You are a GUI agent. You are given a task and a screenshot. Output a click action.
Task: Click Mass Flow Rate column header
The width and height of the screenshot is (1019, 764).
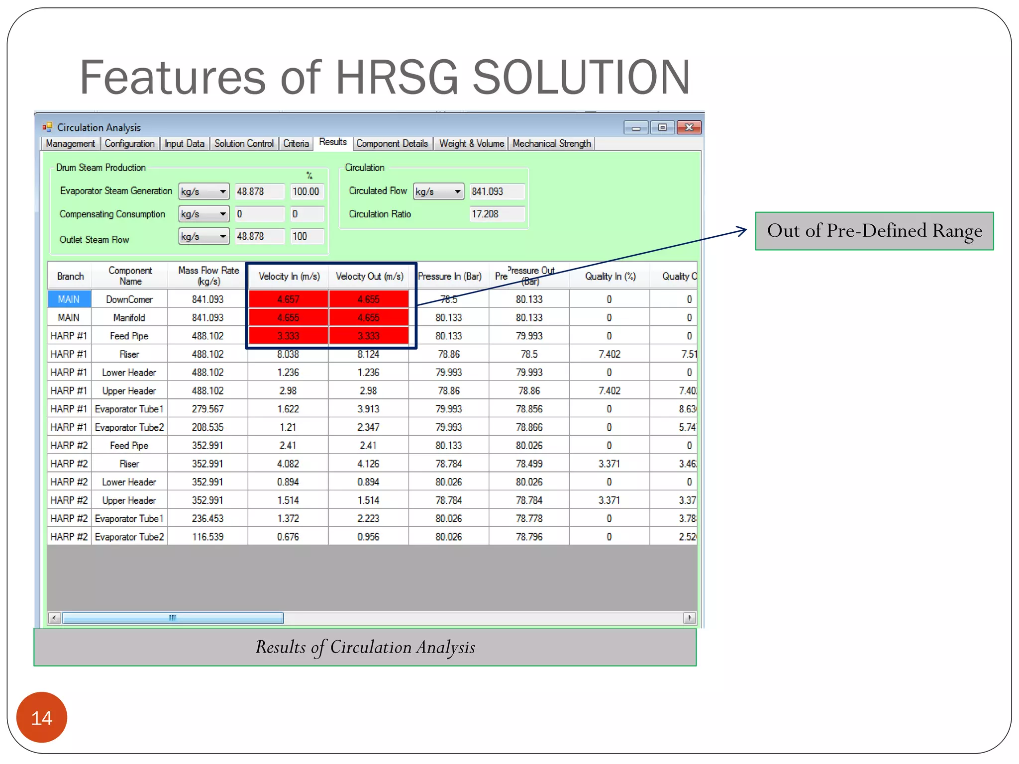[x=208, y=276]
